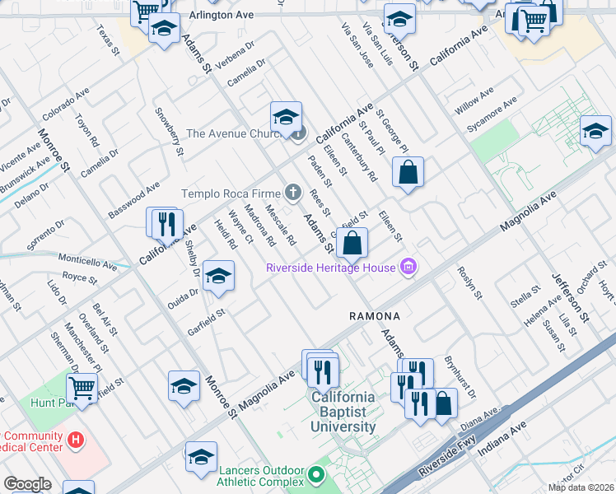
Task: Open Lancers Outdoor Athletic Complex label
Action: point(261,476)
